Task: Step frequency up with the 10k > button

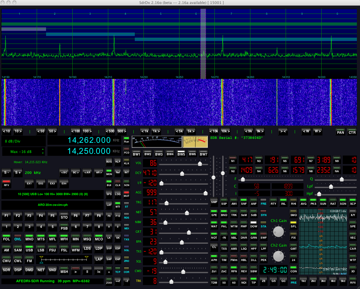Action: [225, 131]
